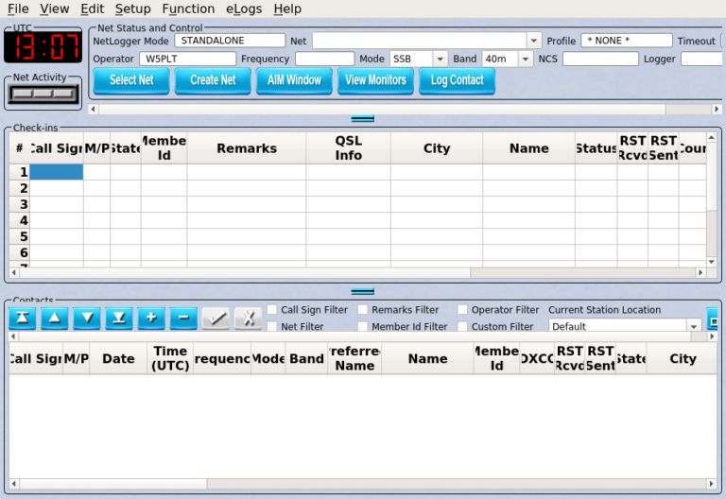Click Time (UTC) column header in Contacts
Screen dimensions: 726x499
coord(170,358)
